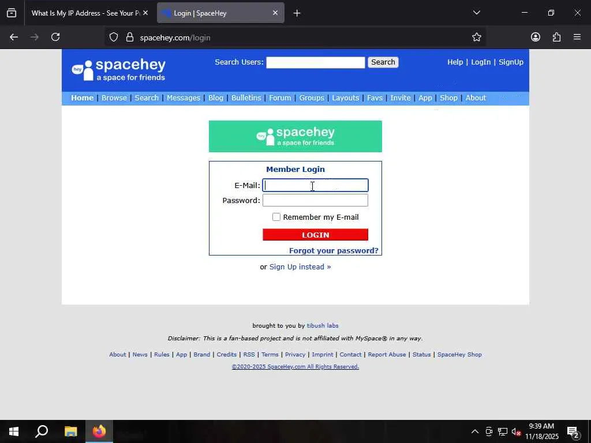Image resolution: width=591 pixels, height=443 pixels.
Task: Click the green SpaceHey banner
Action: [x=295, y=136]
